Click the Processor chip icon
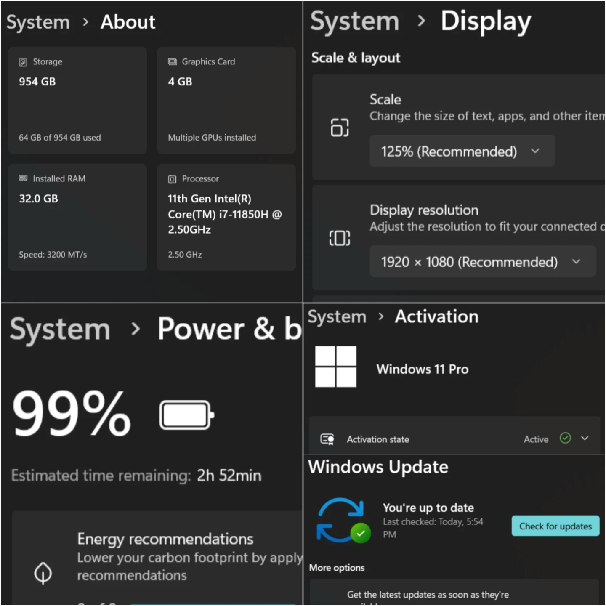Image resolution: width=606 pixels, height=606 pixels. coord(172,179)
